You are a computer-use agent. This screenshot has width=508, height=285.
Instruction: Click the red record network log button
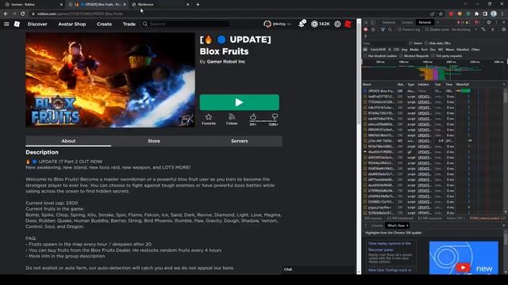pos(366,29)
